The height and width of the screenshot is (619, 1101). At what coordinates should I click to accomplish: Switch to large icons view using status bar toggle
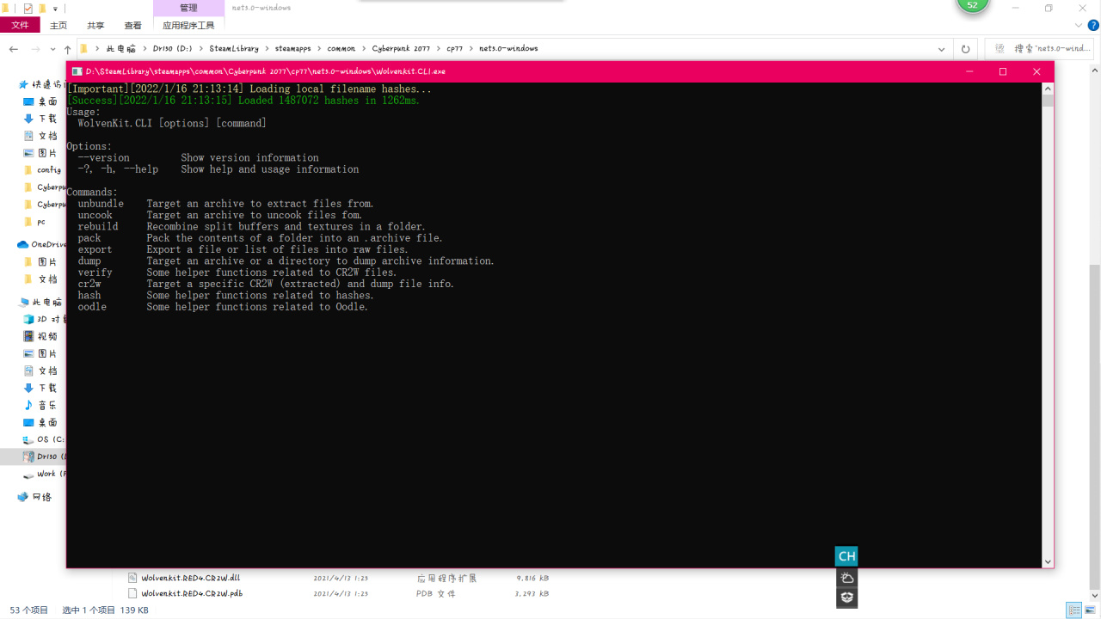(1090, 610)
